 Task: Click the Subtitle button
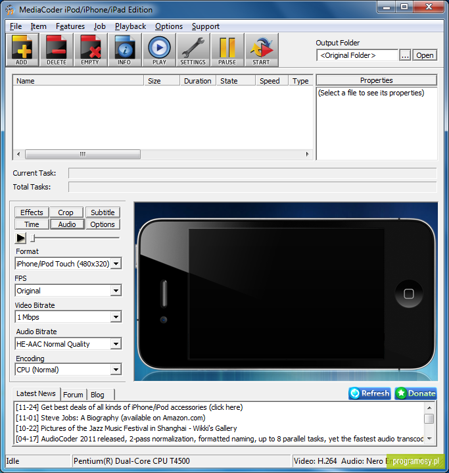pyautogui.click(x=103, y=212)
